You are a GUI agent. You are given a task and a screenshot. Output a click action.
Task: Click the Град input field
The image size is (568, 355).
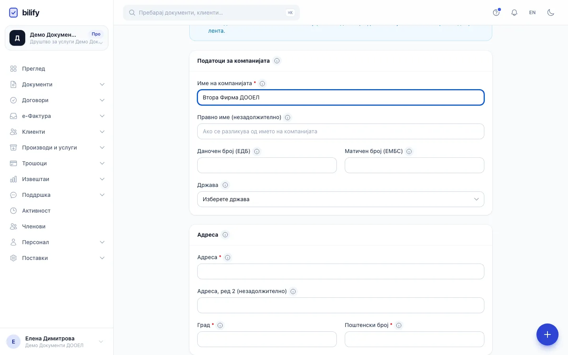(x=267, y=339)
